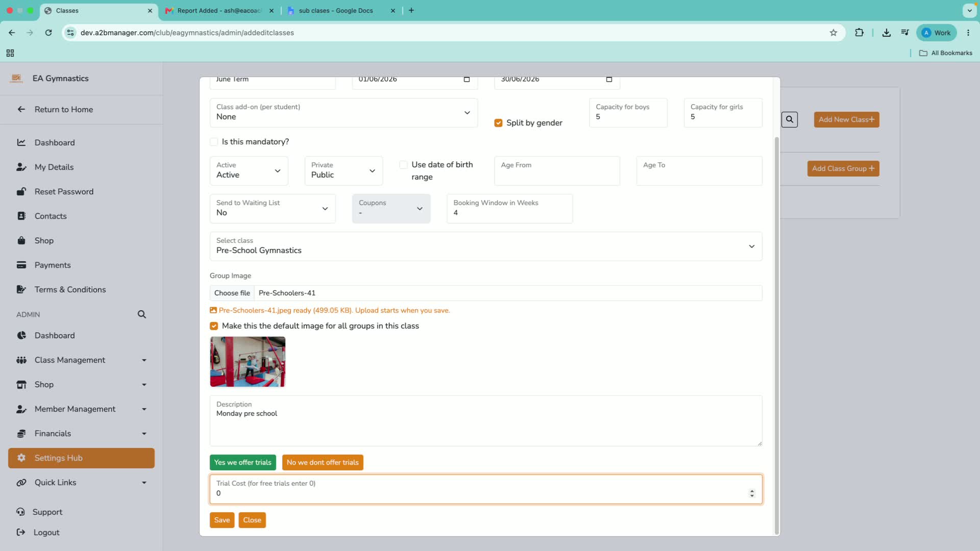Bookmark page with star icon
The image size is (980, 551).
pos(834,33)
